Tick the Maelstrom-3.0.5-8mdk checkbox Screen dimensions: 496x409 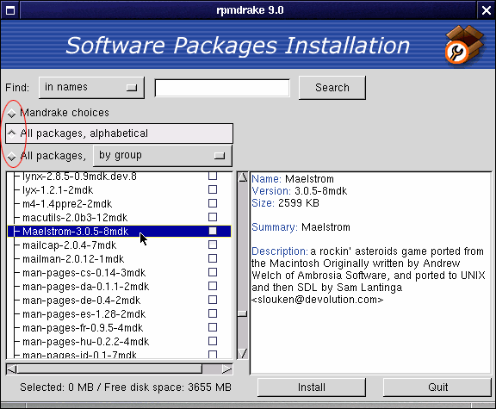click(x=213, y=231)
